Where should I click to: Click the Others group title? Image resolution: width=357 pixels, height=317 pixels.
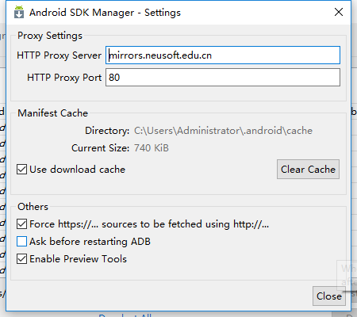pyautogui.click(x=33, y=207)
